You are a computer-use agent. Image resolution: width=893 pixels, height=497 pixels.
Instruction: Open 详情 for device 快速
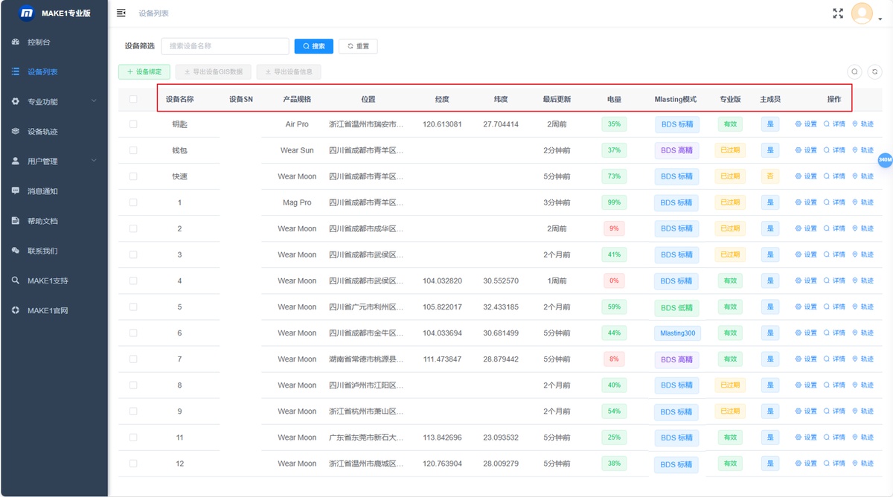point(834,176)
